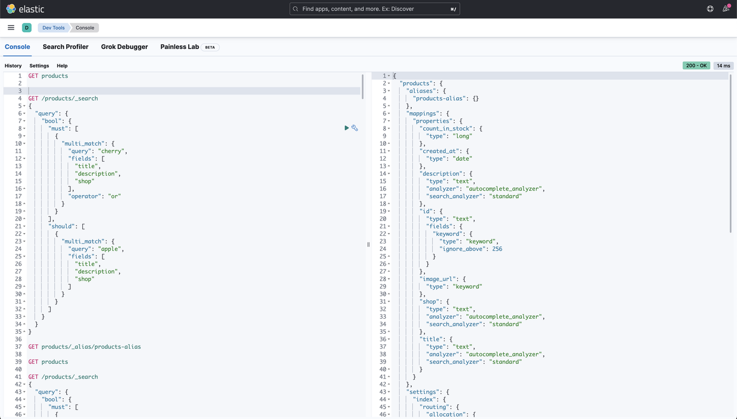Open the navigation hamburger menu
Viewport: 737px width, 419px height.
(10, 27)
